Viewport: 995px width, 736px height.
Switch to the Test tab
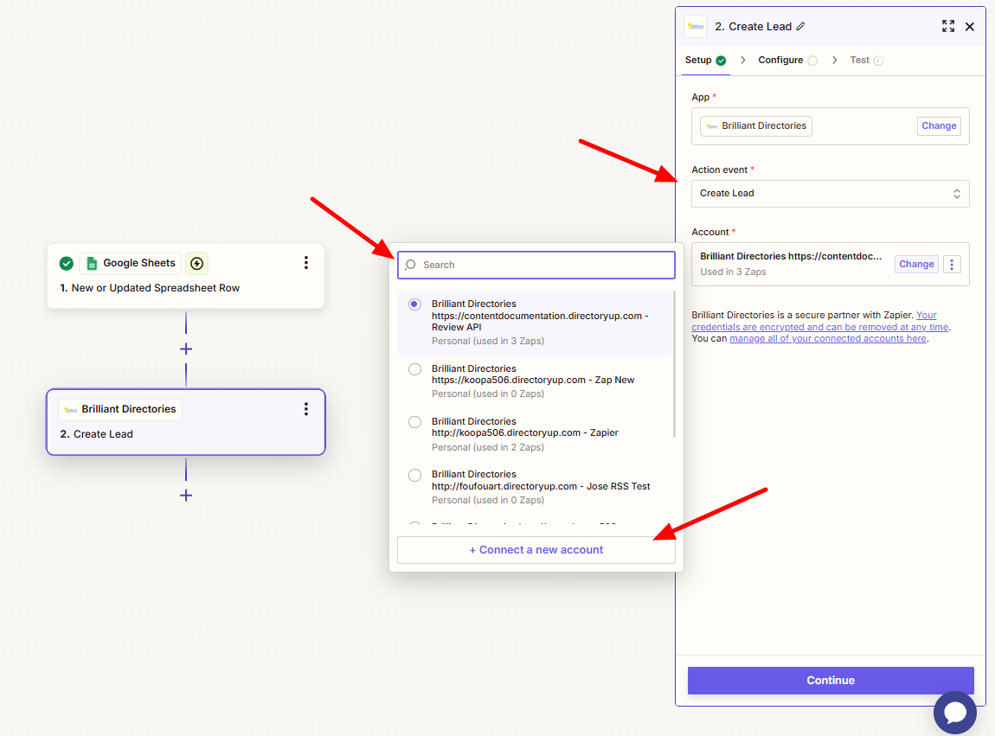coord(866,61)
